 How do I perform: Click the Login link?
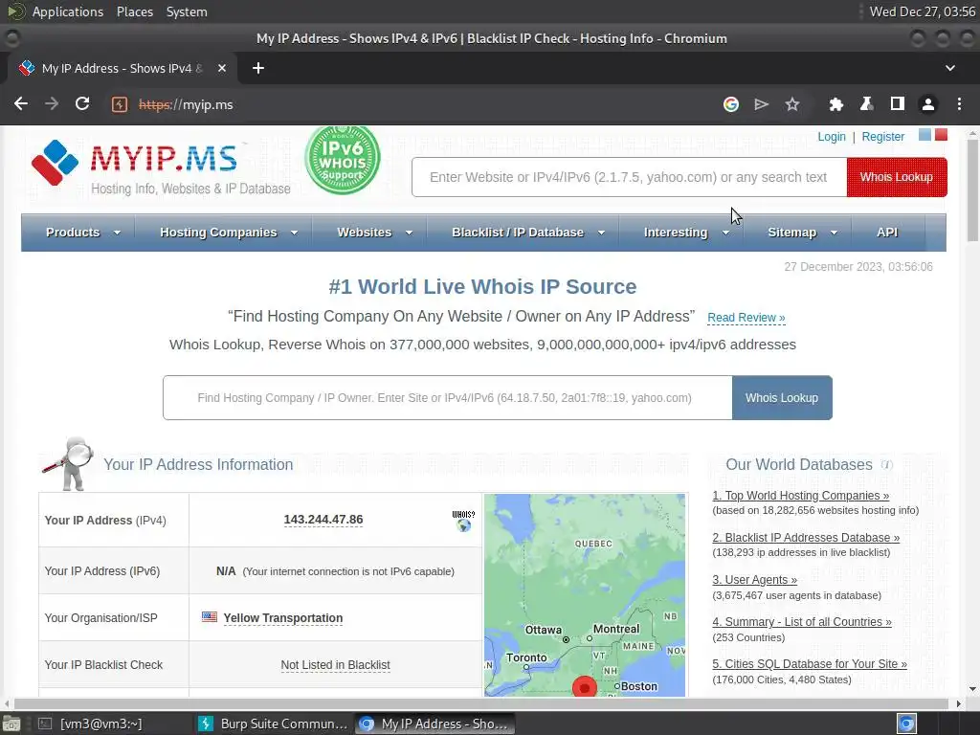pos(832,136)
